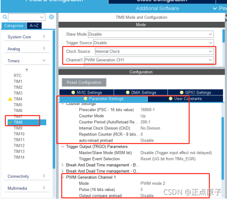Viewport: 227px width, 199px height.
Task: Select TIM2 in the list
Action: point(18,87)
